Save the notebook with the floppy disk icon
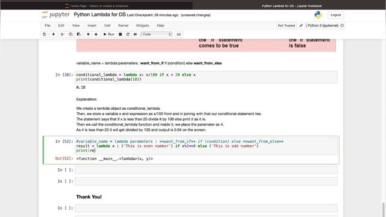Screen dimensions: 386x217 (x=45, y=34)
